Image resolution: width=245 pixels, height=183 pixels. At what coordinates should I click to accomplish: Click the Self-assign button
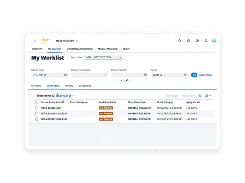(x=172, y=96)
